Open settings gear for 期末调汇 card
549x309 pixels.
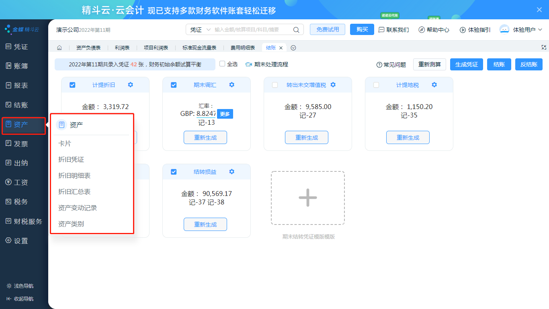[x=231, y=85]
